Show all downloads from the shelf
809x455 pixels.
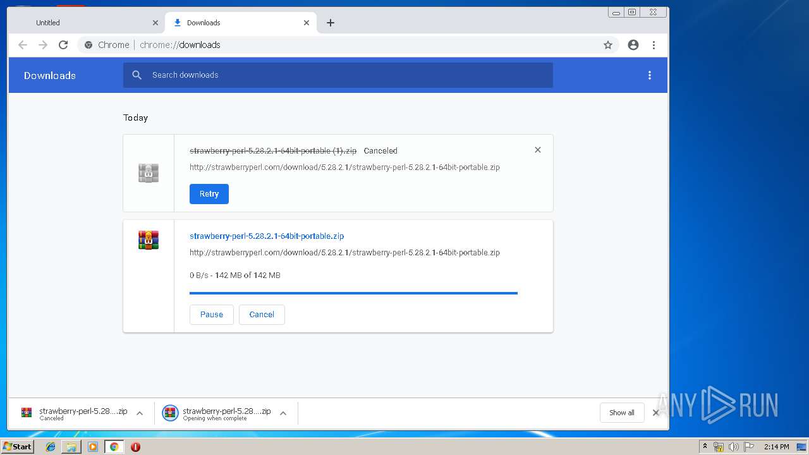622,413
